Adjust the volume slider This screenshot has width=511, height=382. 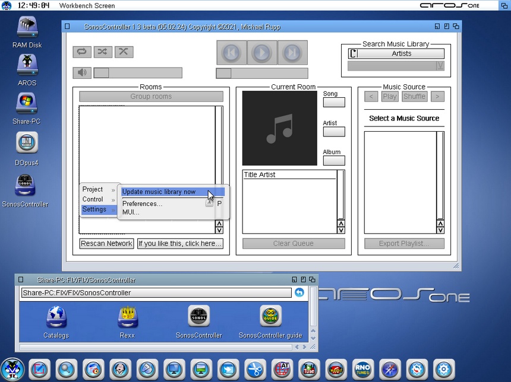click(138, 73)
